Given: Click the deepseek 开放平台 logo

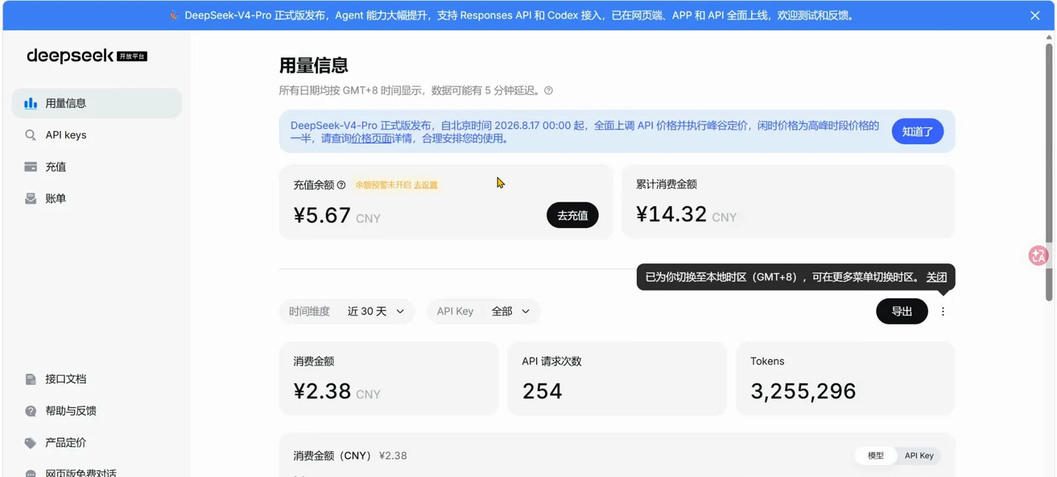Looking at the screenshot, I should tap(87, 56).
